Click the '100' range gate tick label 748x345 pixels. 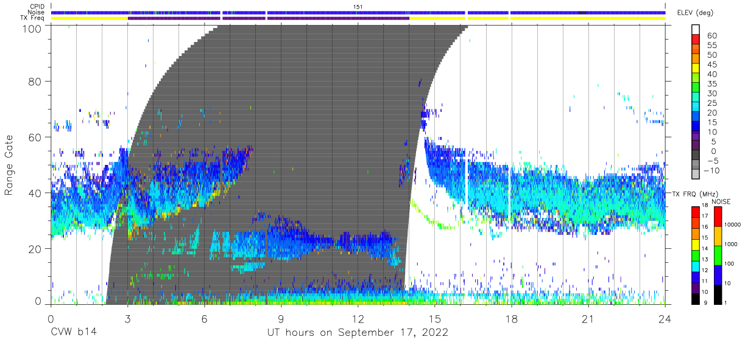pos(33,28)
